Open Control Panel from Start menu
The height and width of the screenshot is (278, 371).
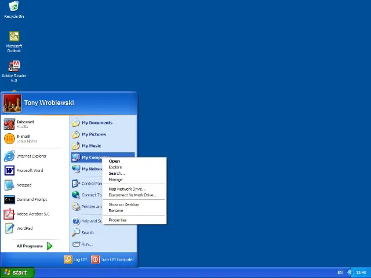coord(87,184)
